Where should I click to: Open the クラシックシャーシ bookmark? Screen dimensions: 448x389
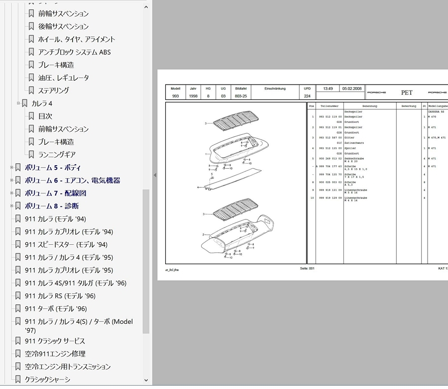click(47, 380)
